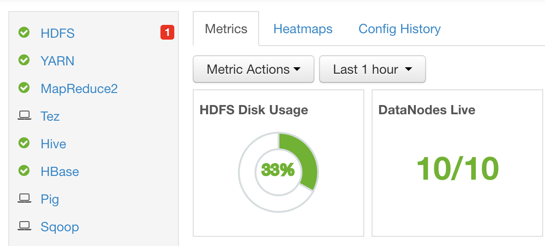Open the HDFS service link
The width and height of the screenshot is (545, 246).
coord(58,33)
